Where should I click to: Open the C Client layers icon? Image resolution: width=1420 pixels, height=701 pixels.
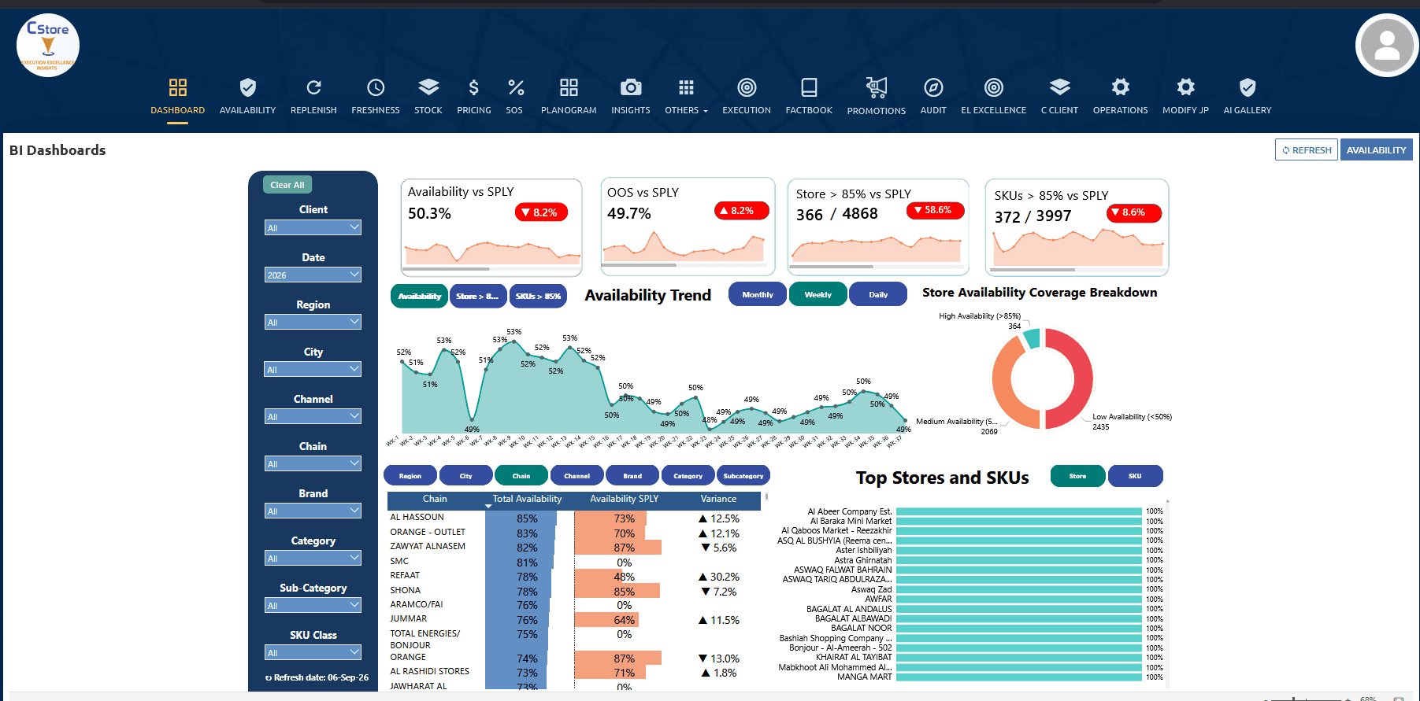[x=1060, y=87]
